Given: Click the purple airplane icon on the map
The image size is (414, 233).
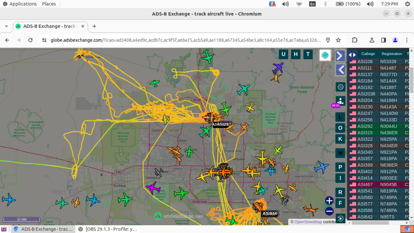Looking at the screenshot, I should pyautogui.click(x=278, y=68).
